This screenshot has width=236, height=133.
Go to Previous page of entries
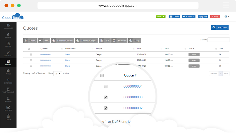click(214, 73)
